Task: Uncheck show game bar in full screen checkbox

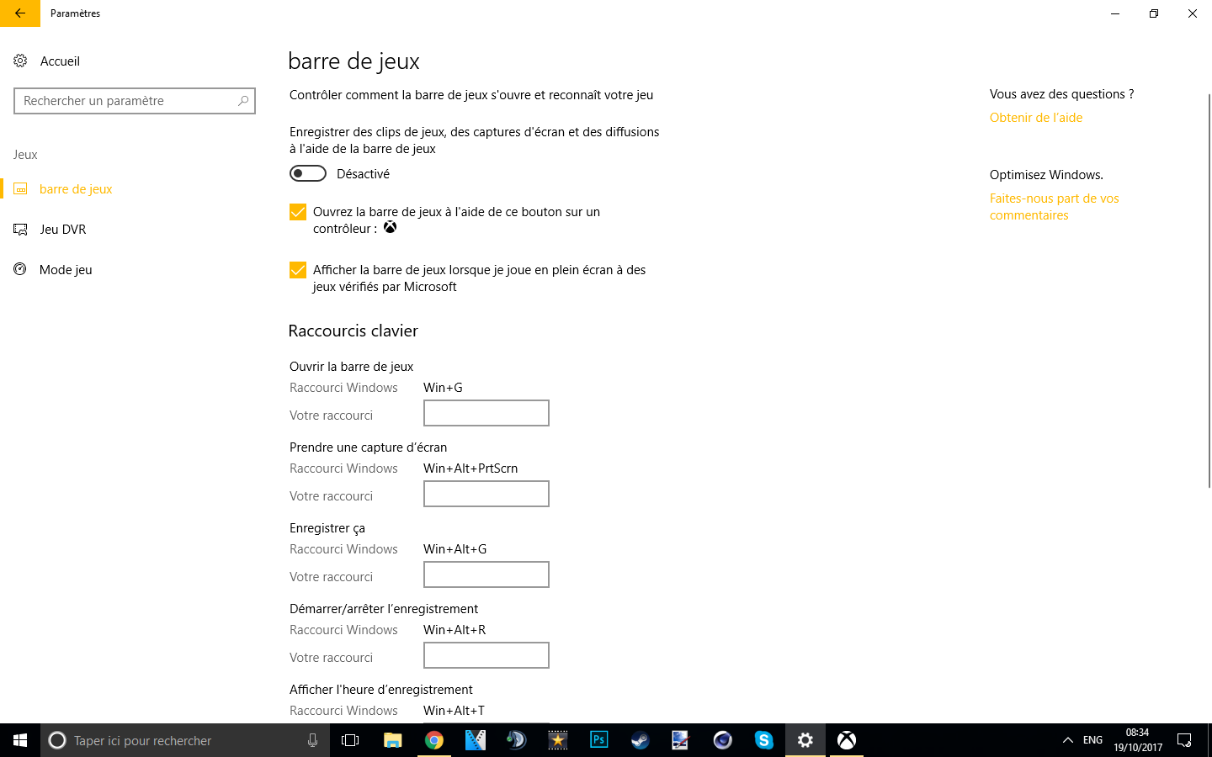Action: pos(298,270)
